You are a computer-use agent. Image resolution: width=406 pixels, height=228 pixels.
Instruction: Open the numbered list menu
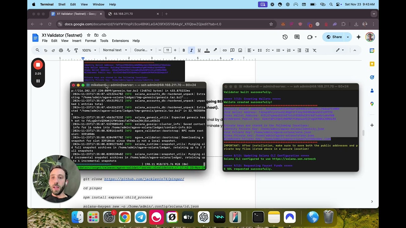290,50
